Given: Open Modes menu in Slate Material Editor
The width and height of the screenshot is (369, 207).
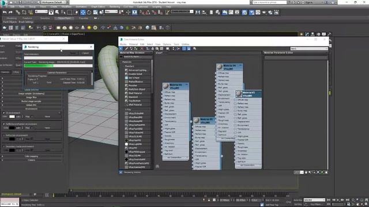Looking at the screenshot, I should pos(123,44).
